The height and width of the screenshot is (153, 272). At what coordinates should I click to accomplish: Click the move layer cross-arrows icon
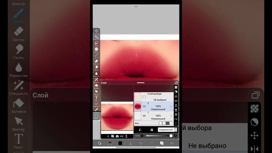point(176,96)
